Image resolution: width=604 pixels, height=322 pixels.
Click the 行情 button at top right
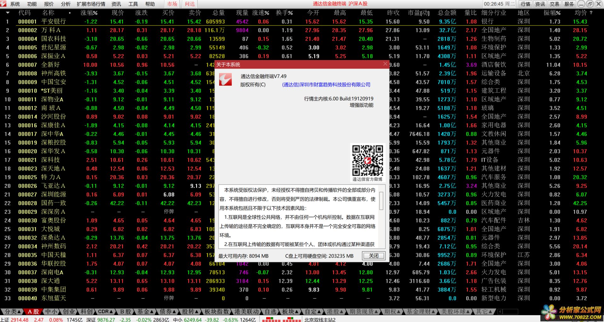pos(525,4)
